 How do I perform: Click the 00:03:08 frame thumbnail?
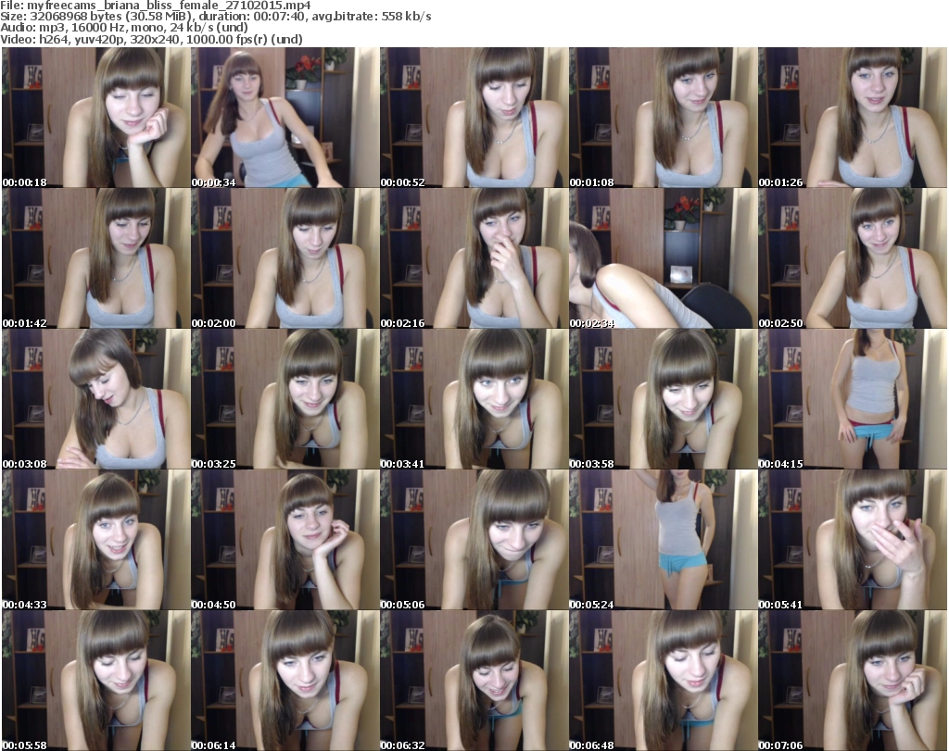(96, 399)
